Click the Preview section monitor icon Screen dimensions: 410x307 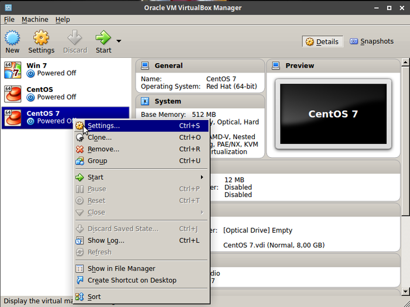[276, 65]
